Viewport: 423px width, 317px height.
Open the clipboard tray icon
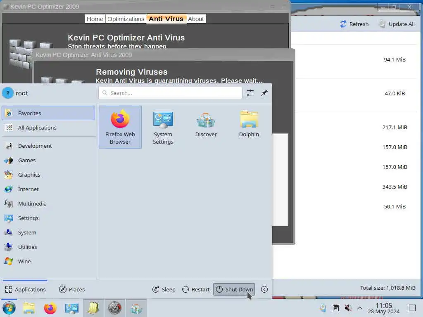click(x=335, y=308)
